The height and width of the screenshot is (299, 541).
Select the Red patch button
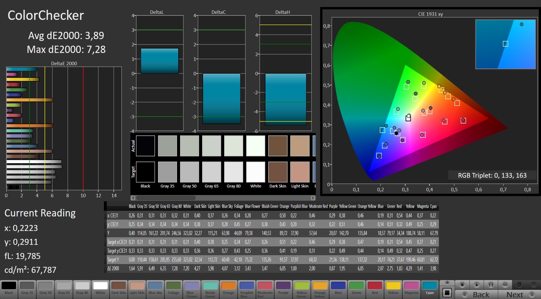(x=375, y=289)
